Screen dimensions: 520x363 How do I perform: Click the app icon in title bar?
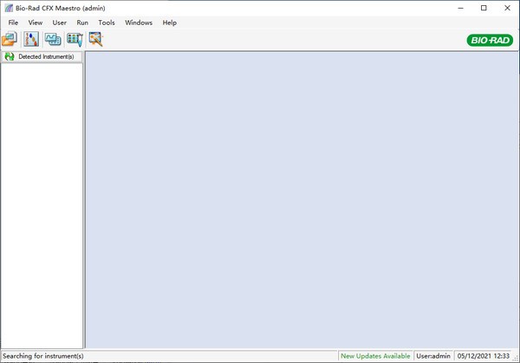(x=8, y=8)
